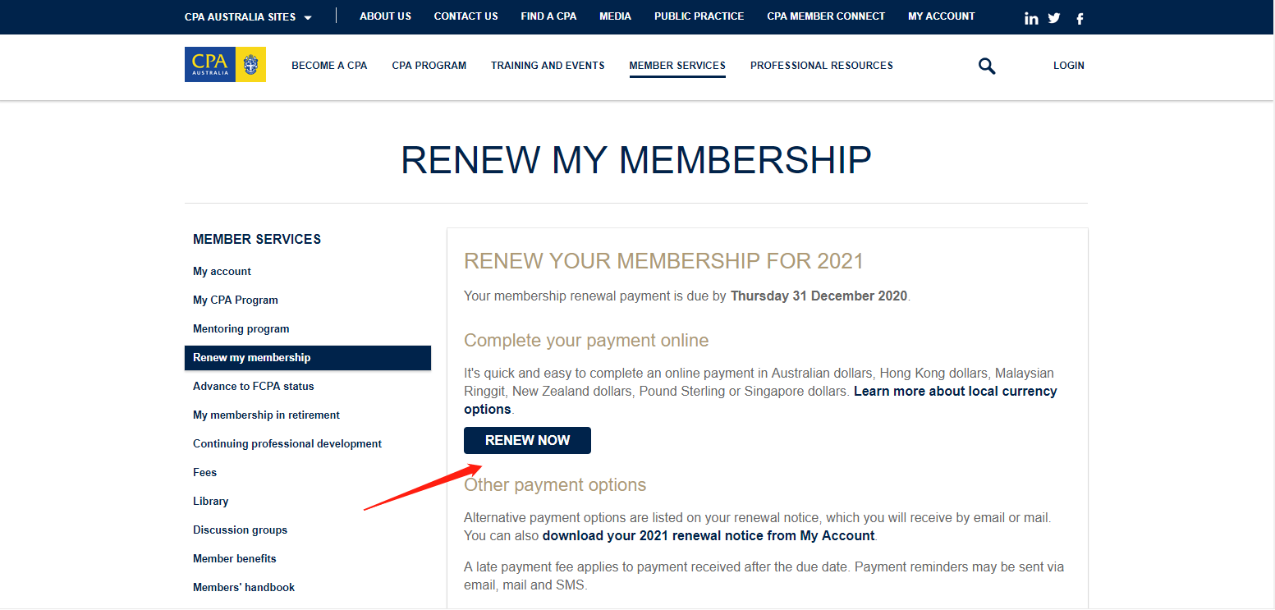The width and height of the screenshot is (1275, 610).
Task: Open the Twitter social icon
Action: (1054, 18)
